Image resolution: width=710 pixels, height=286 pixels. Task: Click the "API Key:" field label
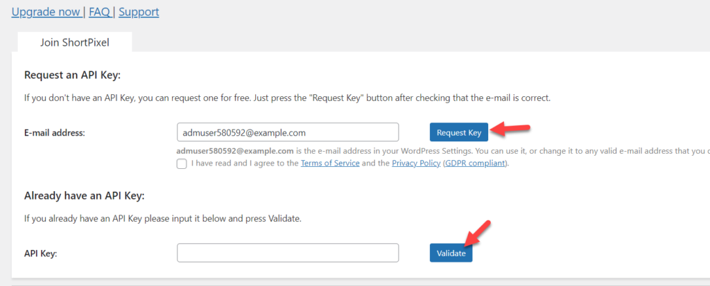(x=40, y=253)
